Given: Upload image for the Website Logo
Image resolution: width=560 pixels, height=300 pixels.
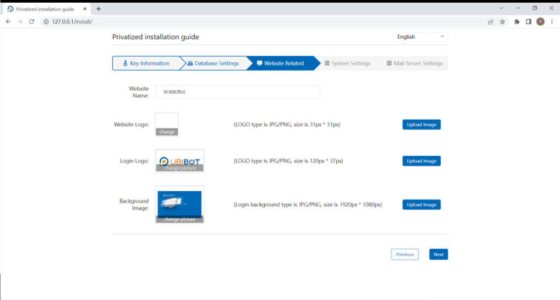Looking at the screenshot, I should pos(421,125).
